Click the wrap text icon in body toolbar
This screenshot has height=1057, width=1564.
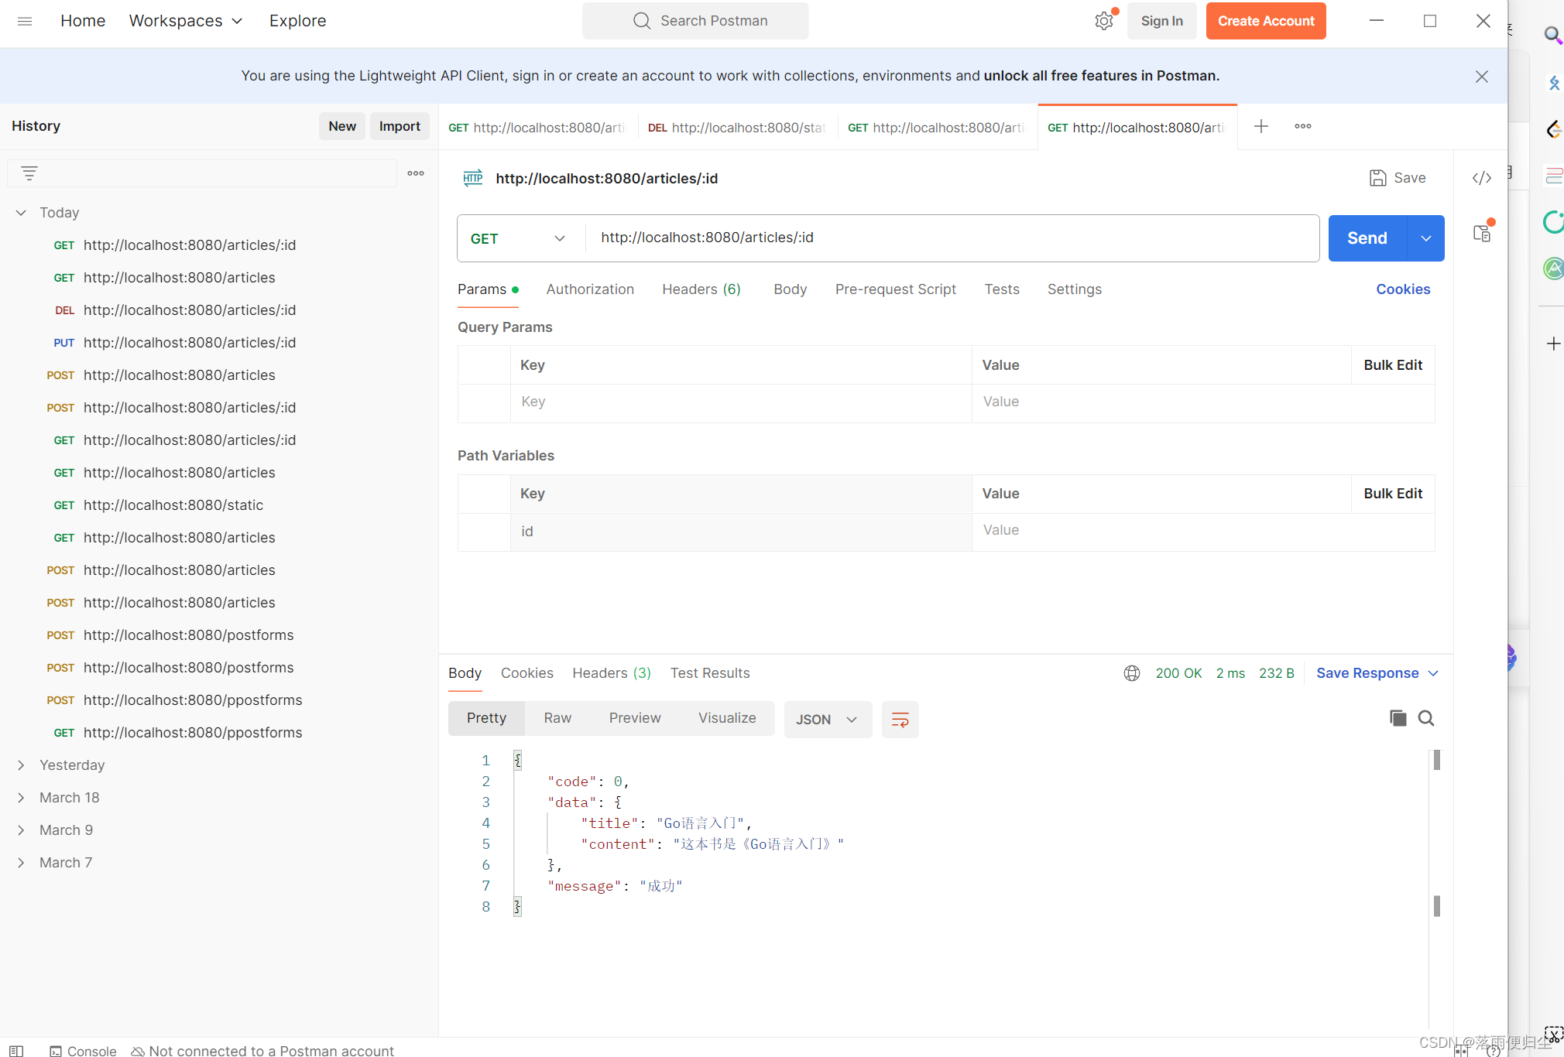(x=900, y=718)
